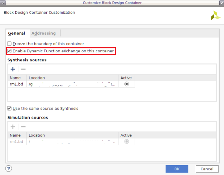Close the Customize Block Design Container dialog

pos(222,3)
